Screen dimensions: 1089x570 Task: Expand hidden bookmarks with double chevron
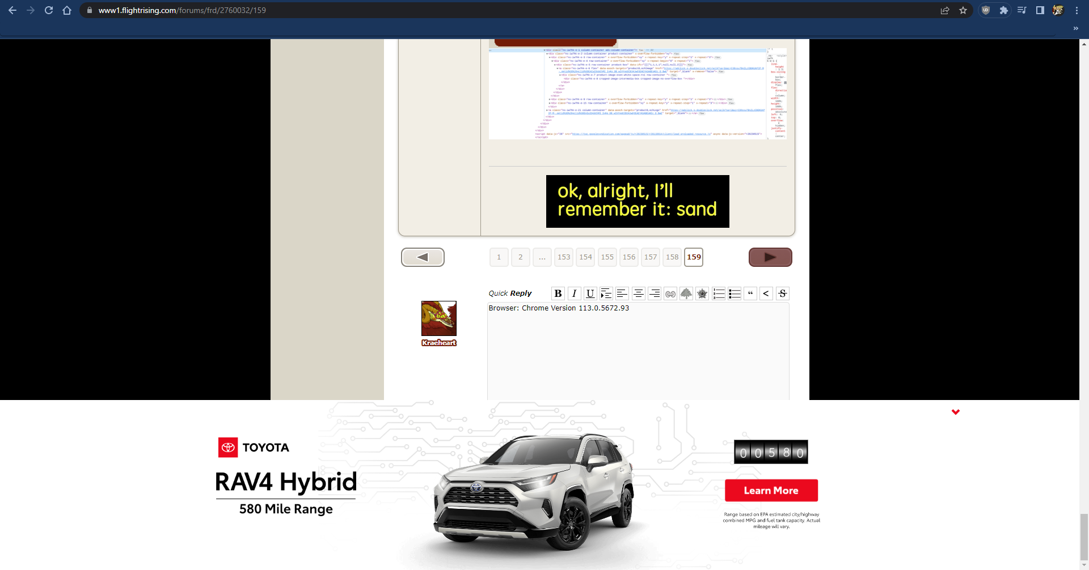point(1076,28)
